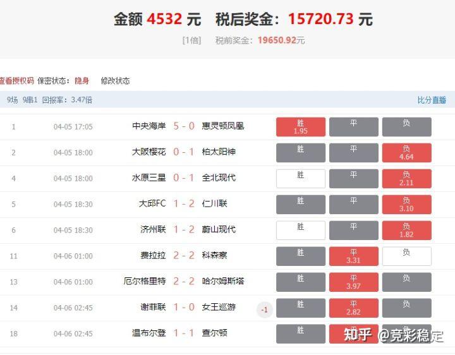Viewport: 455px width, 355px height.
Task: Click the 全北现代 team name
Action: [219, 177]
